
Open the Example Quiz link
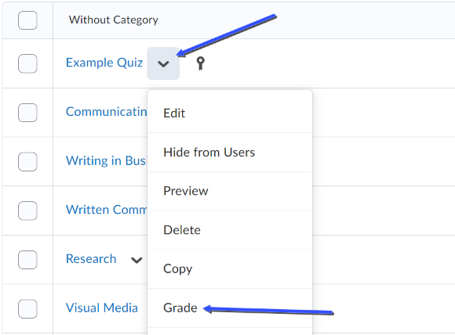coord(104,63)
